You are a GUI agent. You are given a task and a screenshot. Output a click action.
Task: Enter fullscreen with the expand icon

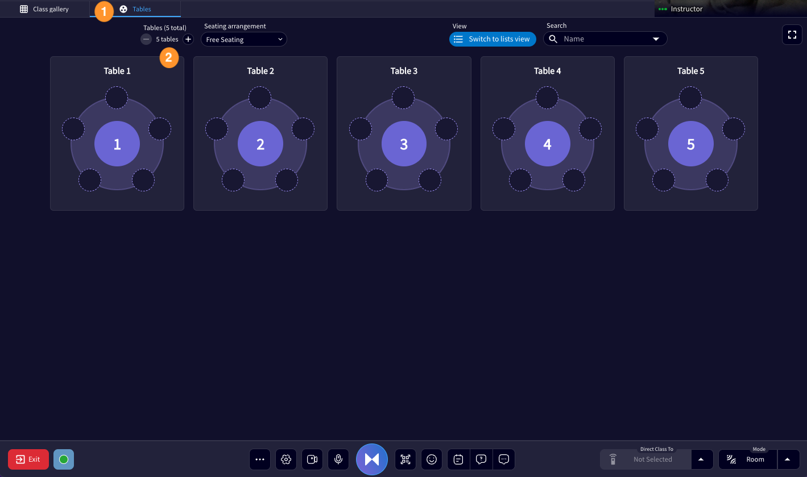tap(792, 35)
